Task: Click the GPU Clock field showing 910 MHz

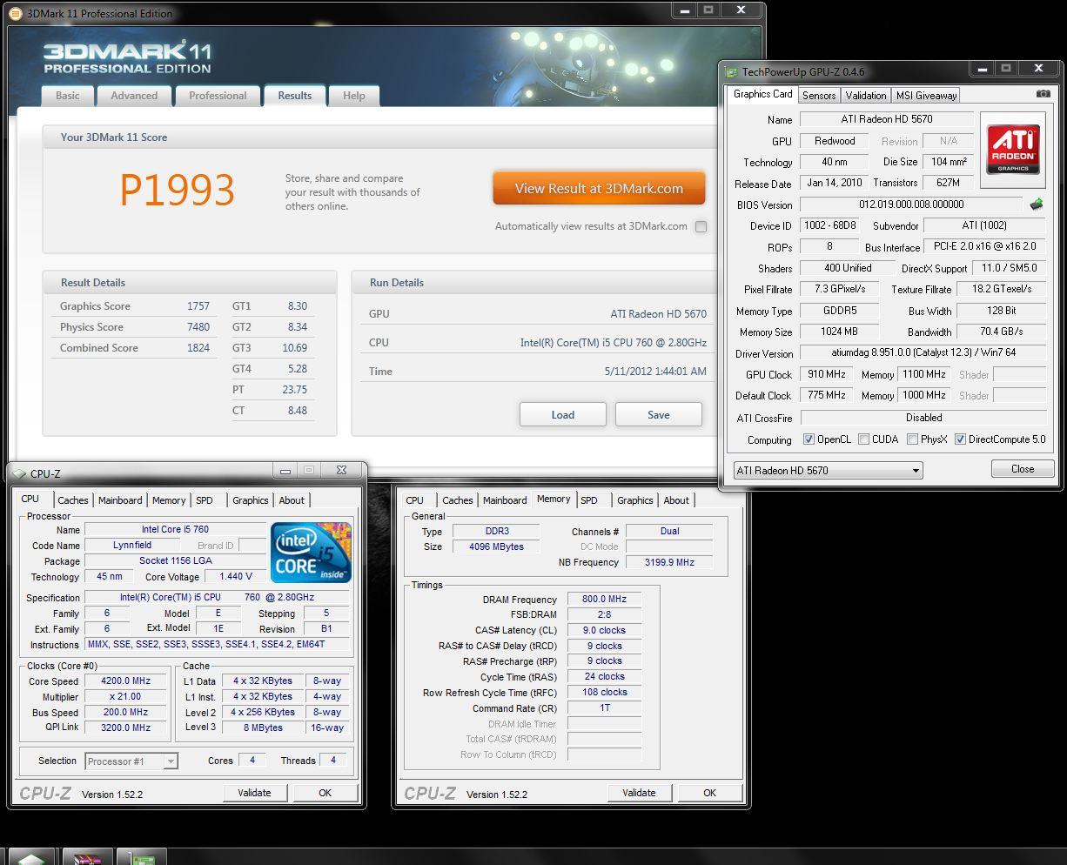Action: click(x=826, y=374)
